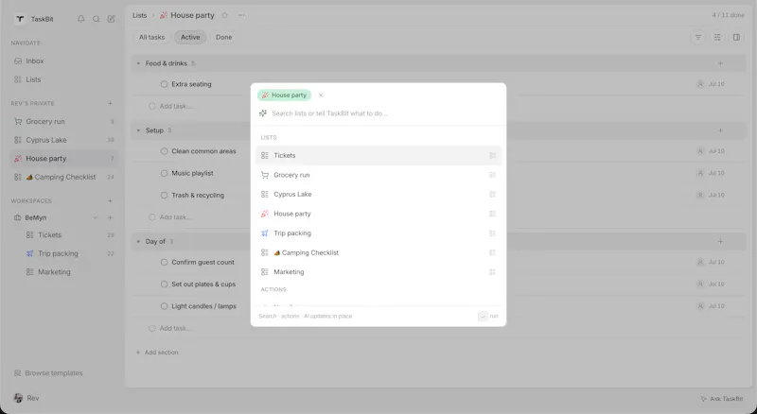Open the more options ellipsis in breadcrumb
The width and height of the screenshot is (757, 414).
click(x=241, y=15)
